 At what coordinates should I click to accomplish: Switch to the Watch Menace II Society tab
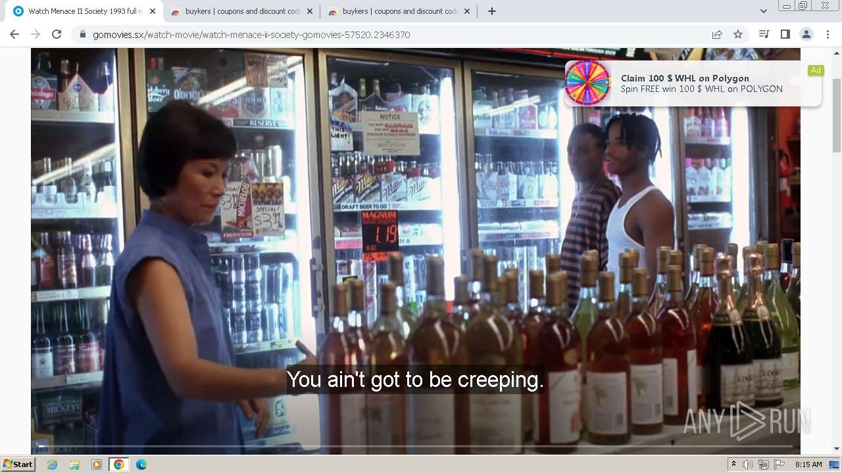click(x=84, y=11)
